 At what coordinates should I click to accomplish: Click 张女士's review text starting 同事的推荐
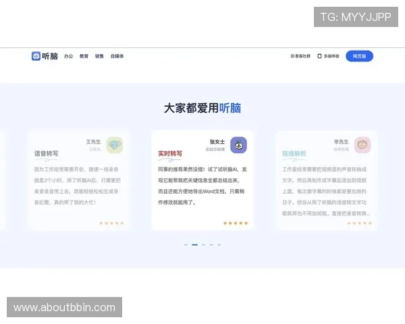tap(202, 186)
